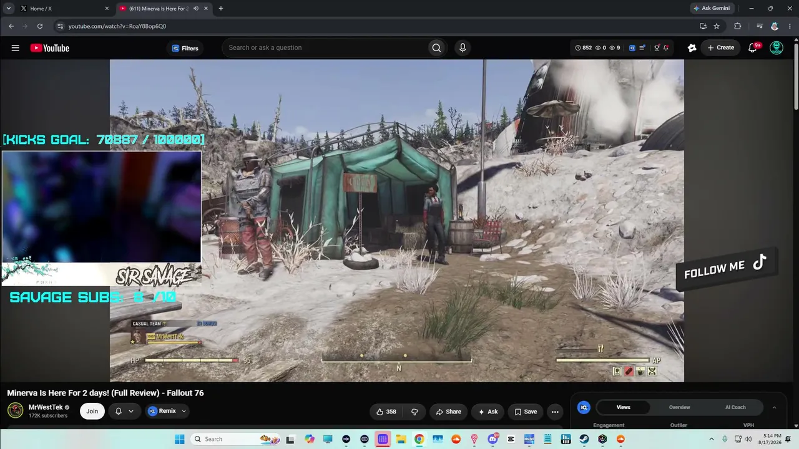Switch to the Home / X browser tab
The height and width of the screenshot is (449, 799).
(x=64, y=8)
